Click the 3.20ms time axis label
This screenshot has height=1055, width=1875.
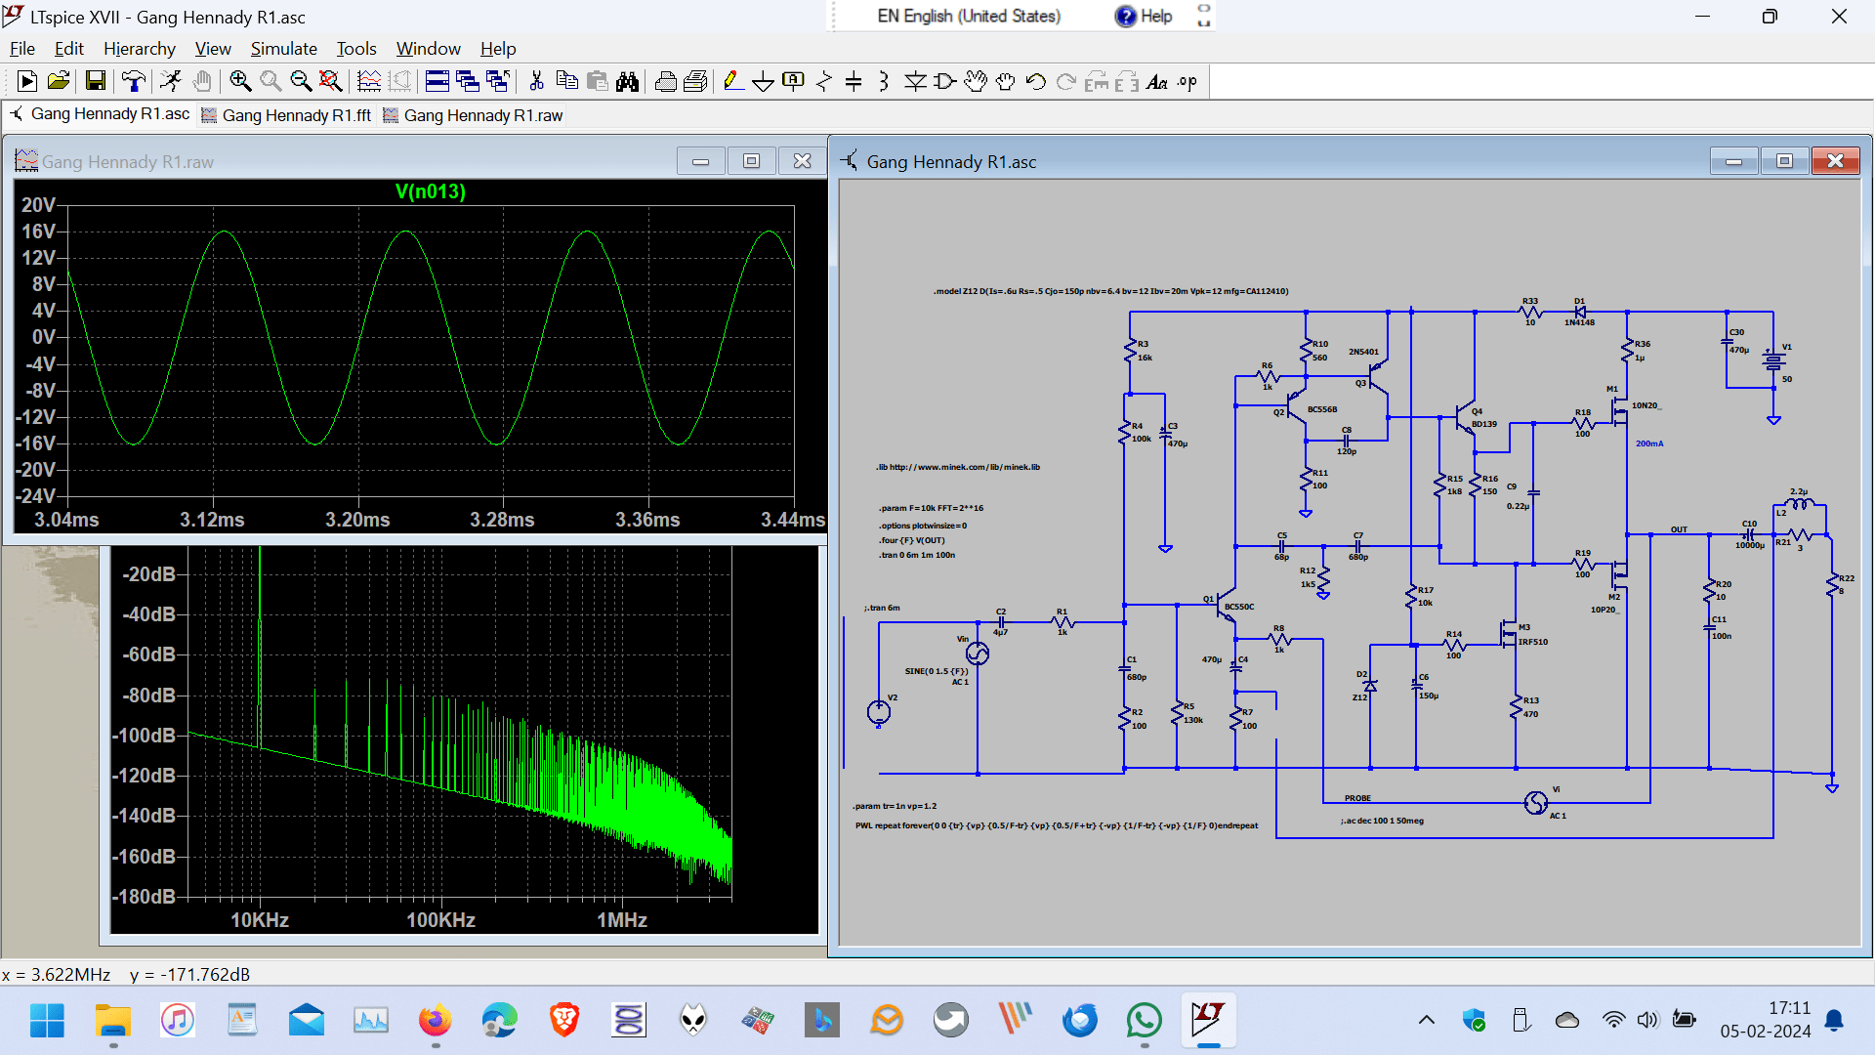[x=357, y=520]
